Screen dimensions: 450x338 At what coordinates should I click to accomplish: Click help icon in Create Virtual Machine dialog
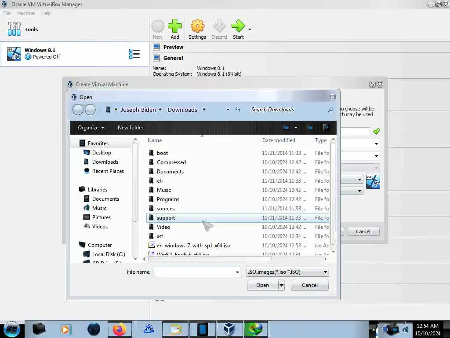pos(372,84)
